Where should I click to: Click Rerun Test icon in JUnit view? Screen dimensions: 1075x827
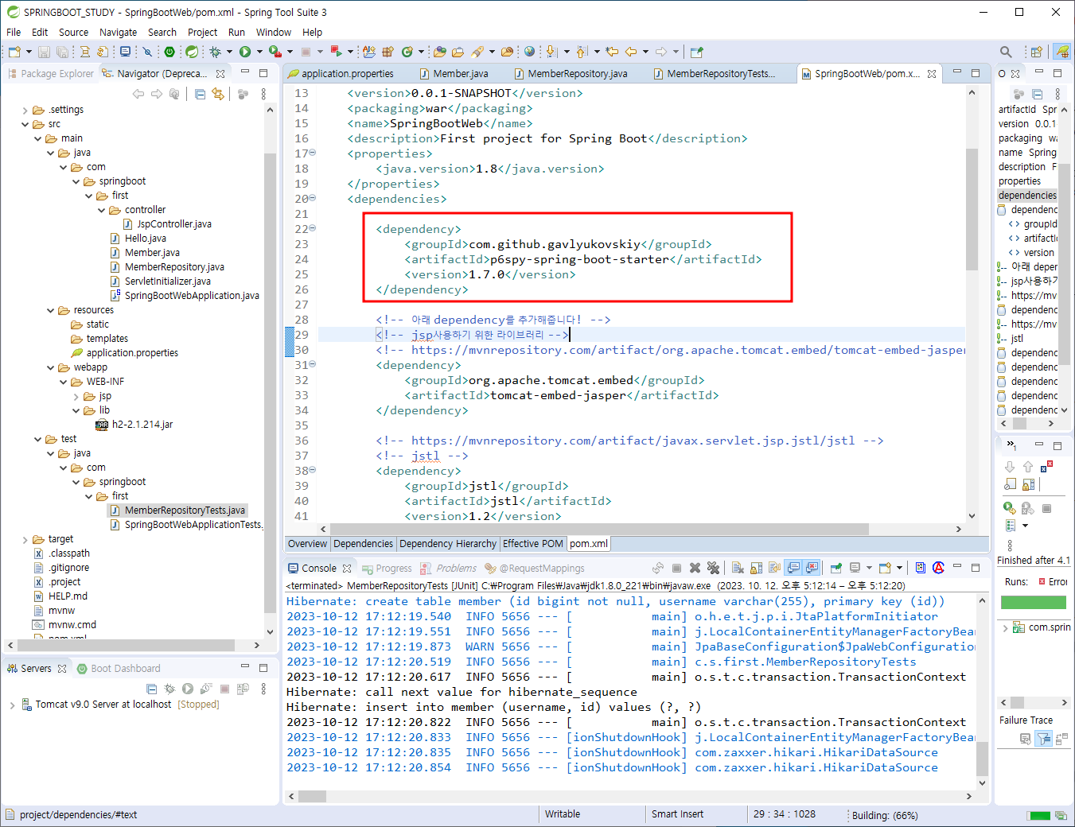point(1009,507)
